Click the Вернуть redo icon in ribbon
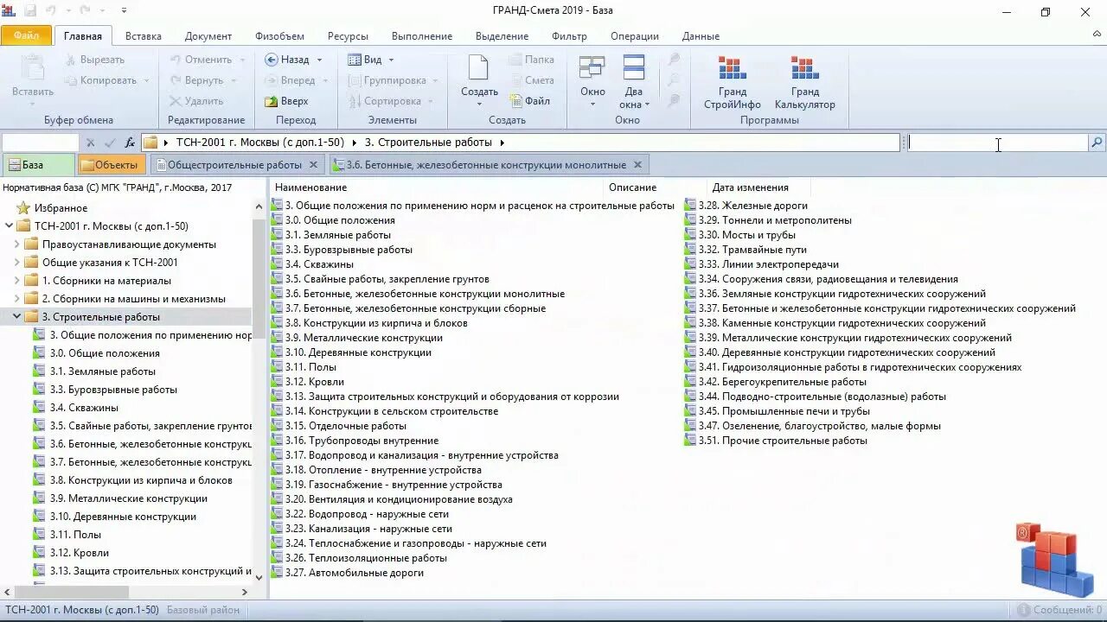 (176, 80)
